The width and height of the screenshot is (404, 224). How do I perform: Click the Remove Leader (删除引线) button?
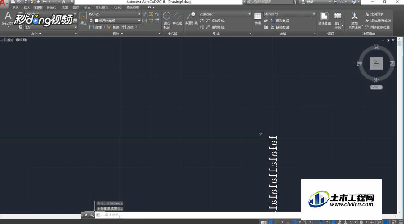click(x=215, y=27)
